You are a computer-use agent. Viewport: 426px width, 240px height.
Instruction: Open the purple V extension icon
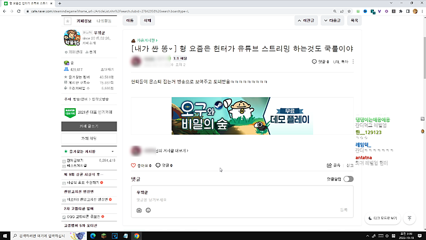(379, 11)
